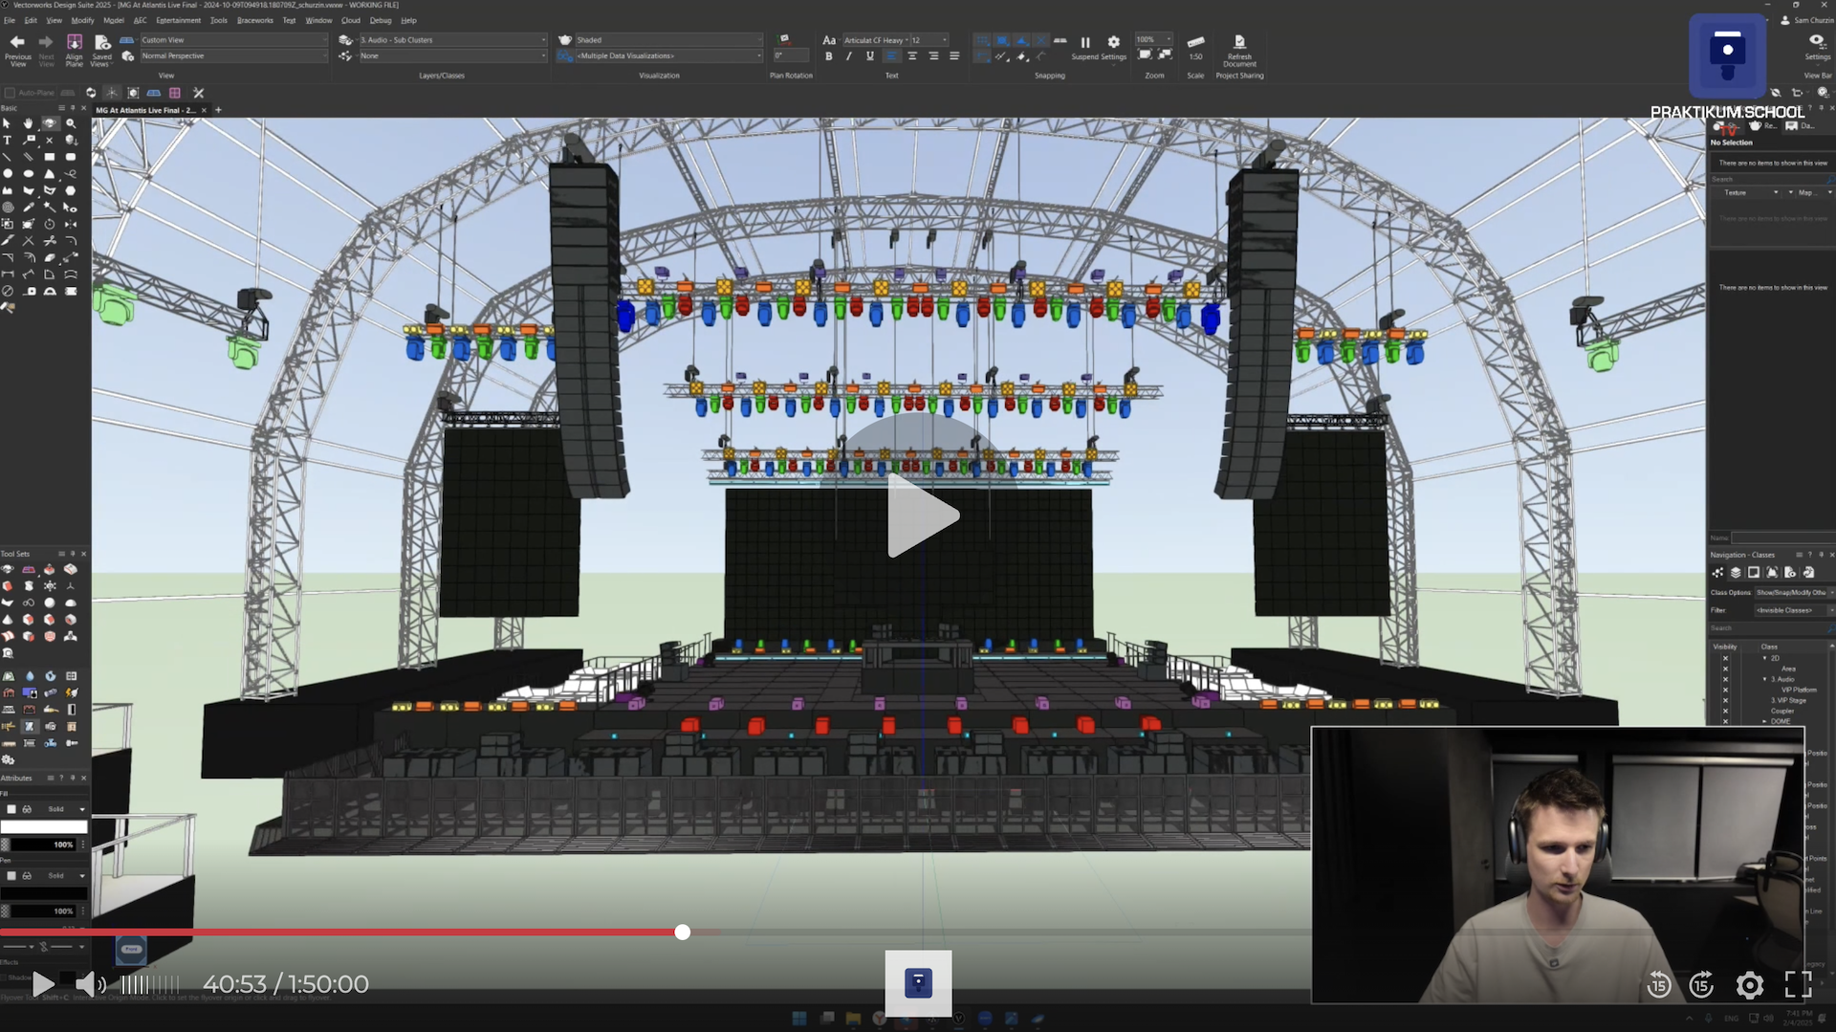Toggle visibility of the Coupler class
The width and height of the screenshot is (1836, 1032).
pyautogui.click(x=1725, y=711)
